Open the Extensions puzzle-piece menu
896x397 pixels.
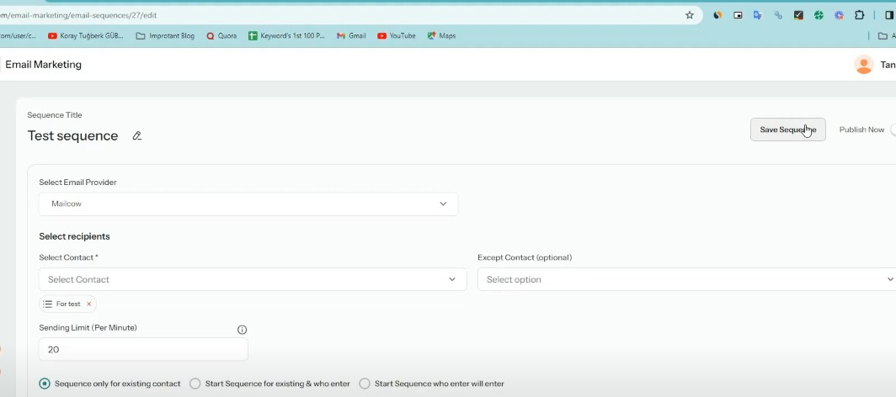click(860, 15)
